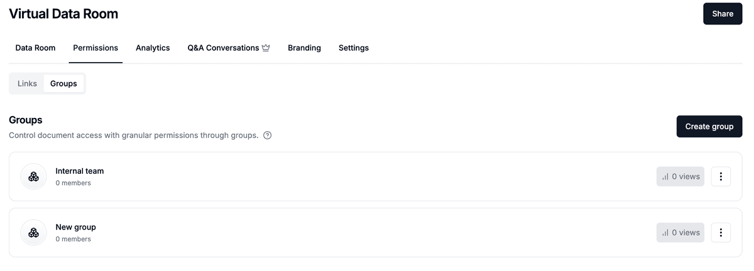Open the Settings tab
Viewport: 754px width, 271px height.
point(353,48)
